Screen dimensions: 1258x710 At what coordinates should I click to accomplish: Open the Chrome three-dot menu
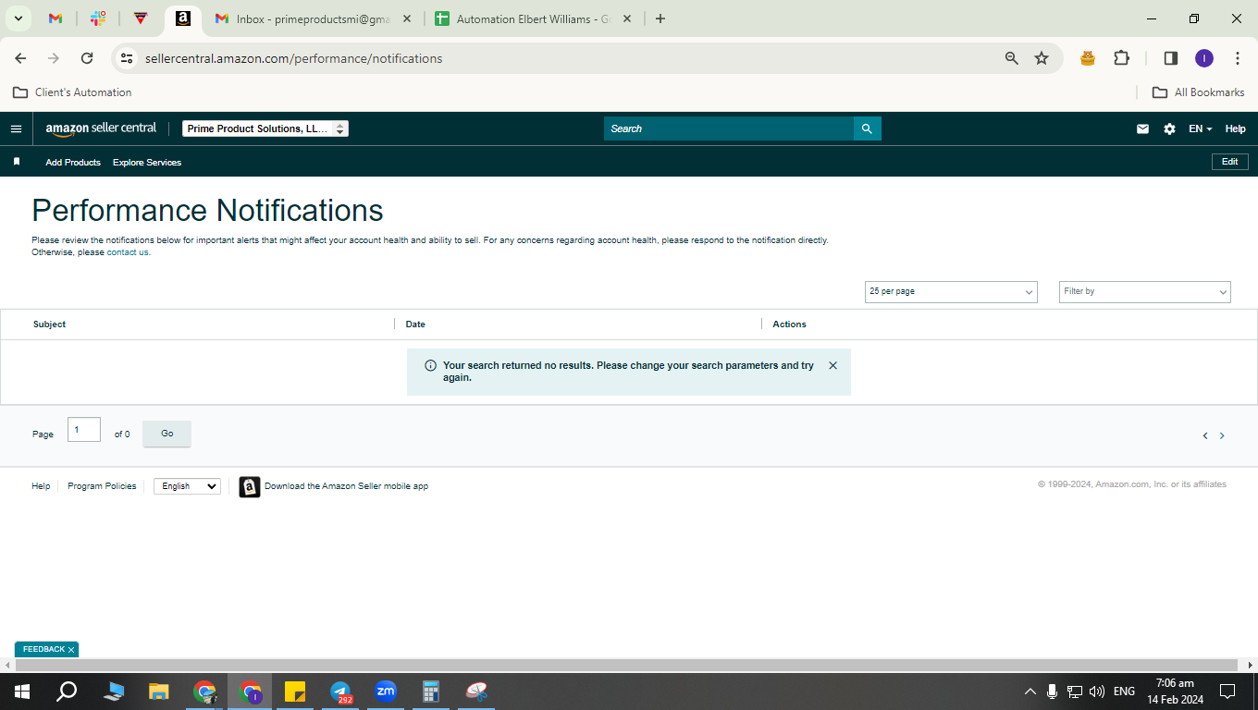click(1237, 58)
